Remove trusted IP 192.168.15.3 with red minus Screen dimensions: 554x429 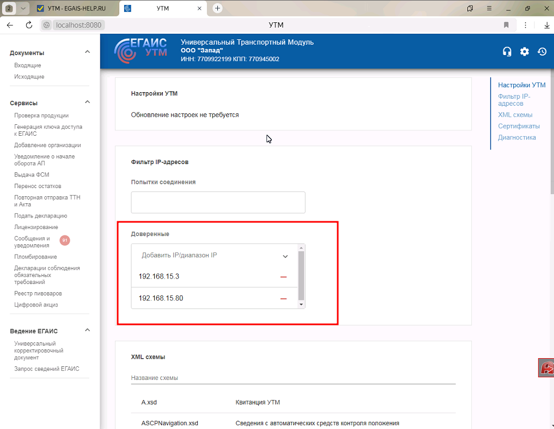point(283,277)
